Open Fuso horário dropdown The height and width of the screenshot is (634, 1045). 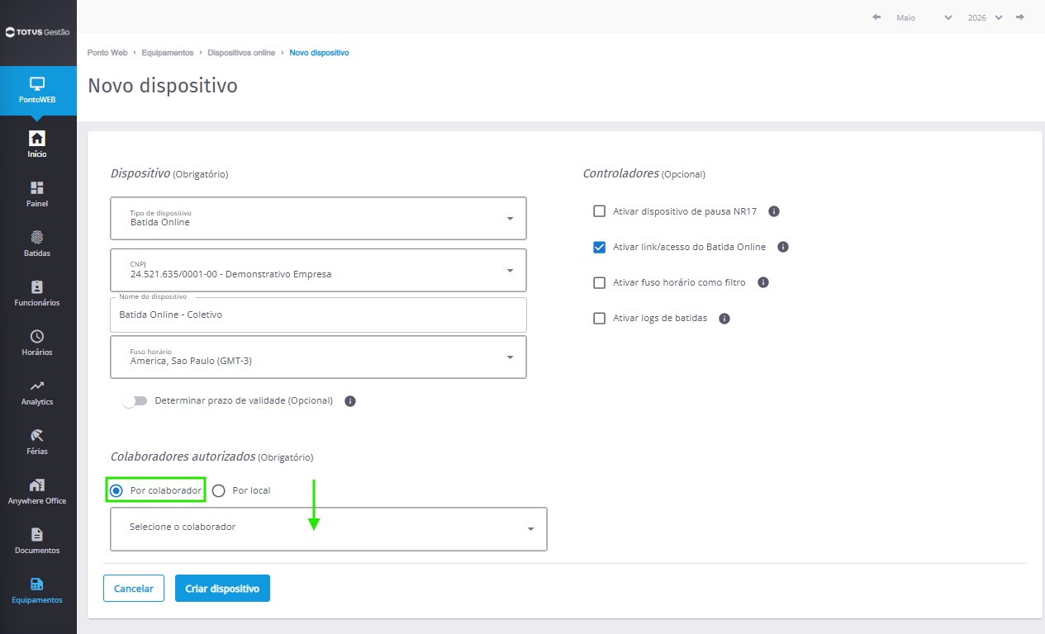point(318,357)
